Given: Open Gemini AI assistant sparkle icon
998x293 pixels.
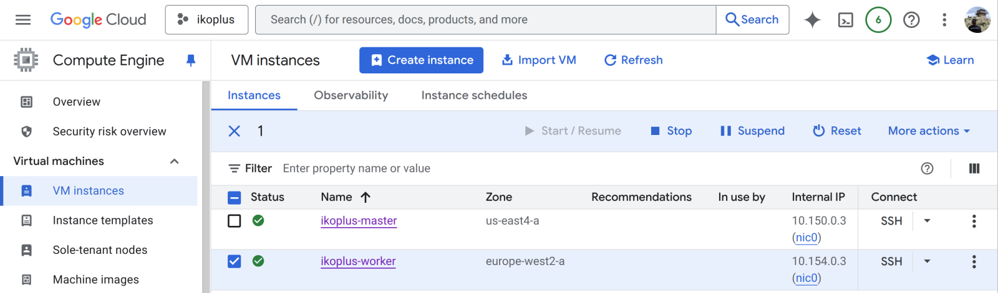Looking at the screenshot, I should (x=812, y=20).
